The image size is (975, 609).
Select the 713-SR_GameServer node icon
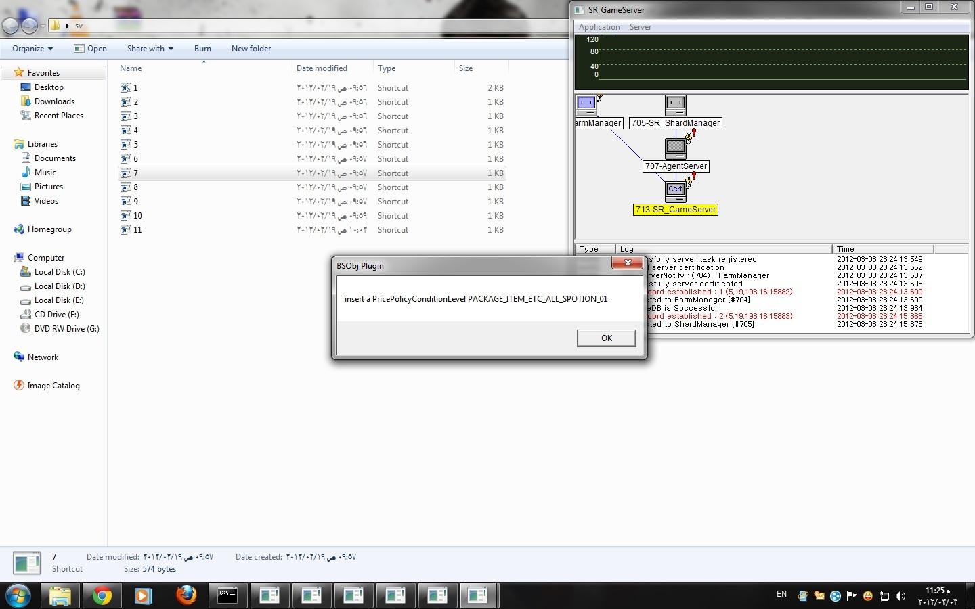(675, 191)
